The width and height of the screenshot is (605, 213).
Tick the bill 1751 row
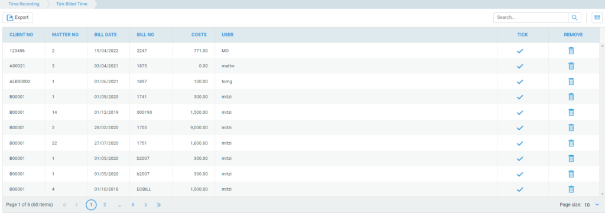[x=520, y=143]
